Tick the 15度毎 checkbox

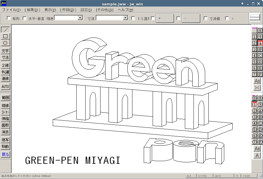tap(133, 18)
